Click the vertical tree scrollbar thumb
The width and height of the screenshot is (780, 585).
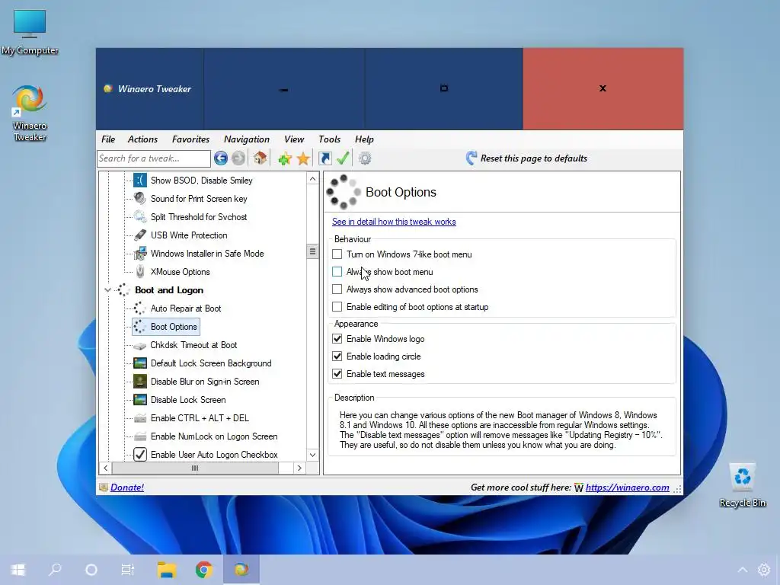tap(312, 251)
